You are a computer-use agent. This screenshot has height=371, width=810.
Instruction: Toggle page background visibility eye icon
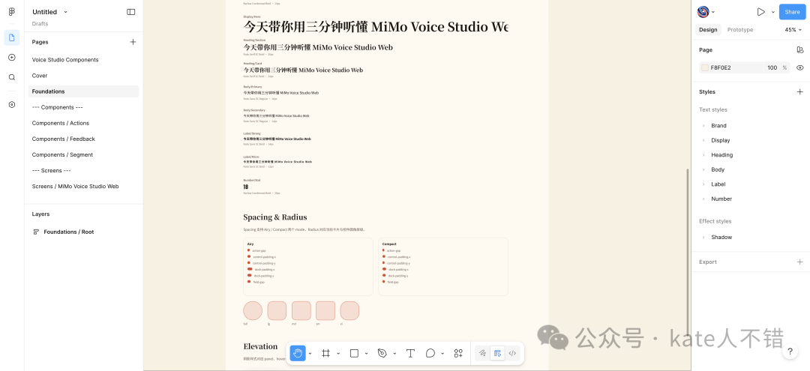(x=800, y=67)
